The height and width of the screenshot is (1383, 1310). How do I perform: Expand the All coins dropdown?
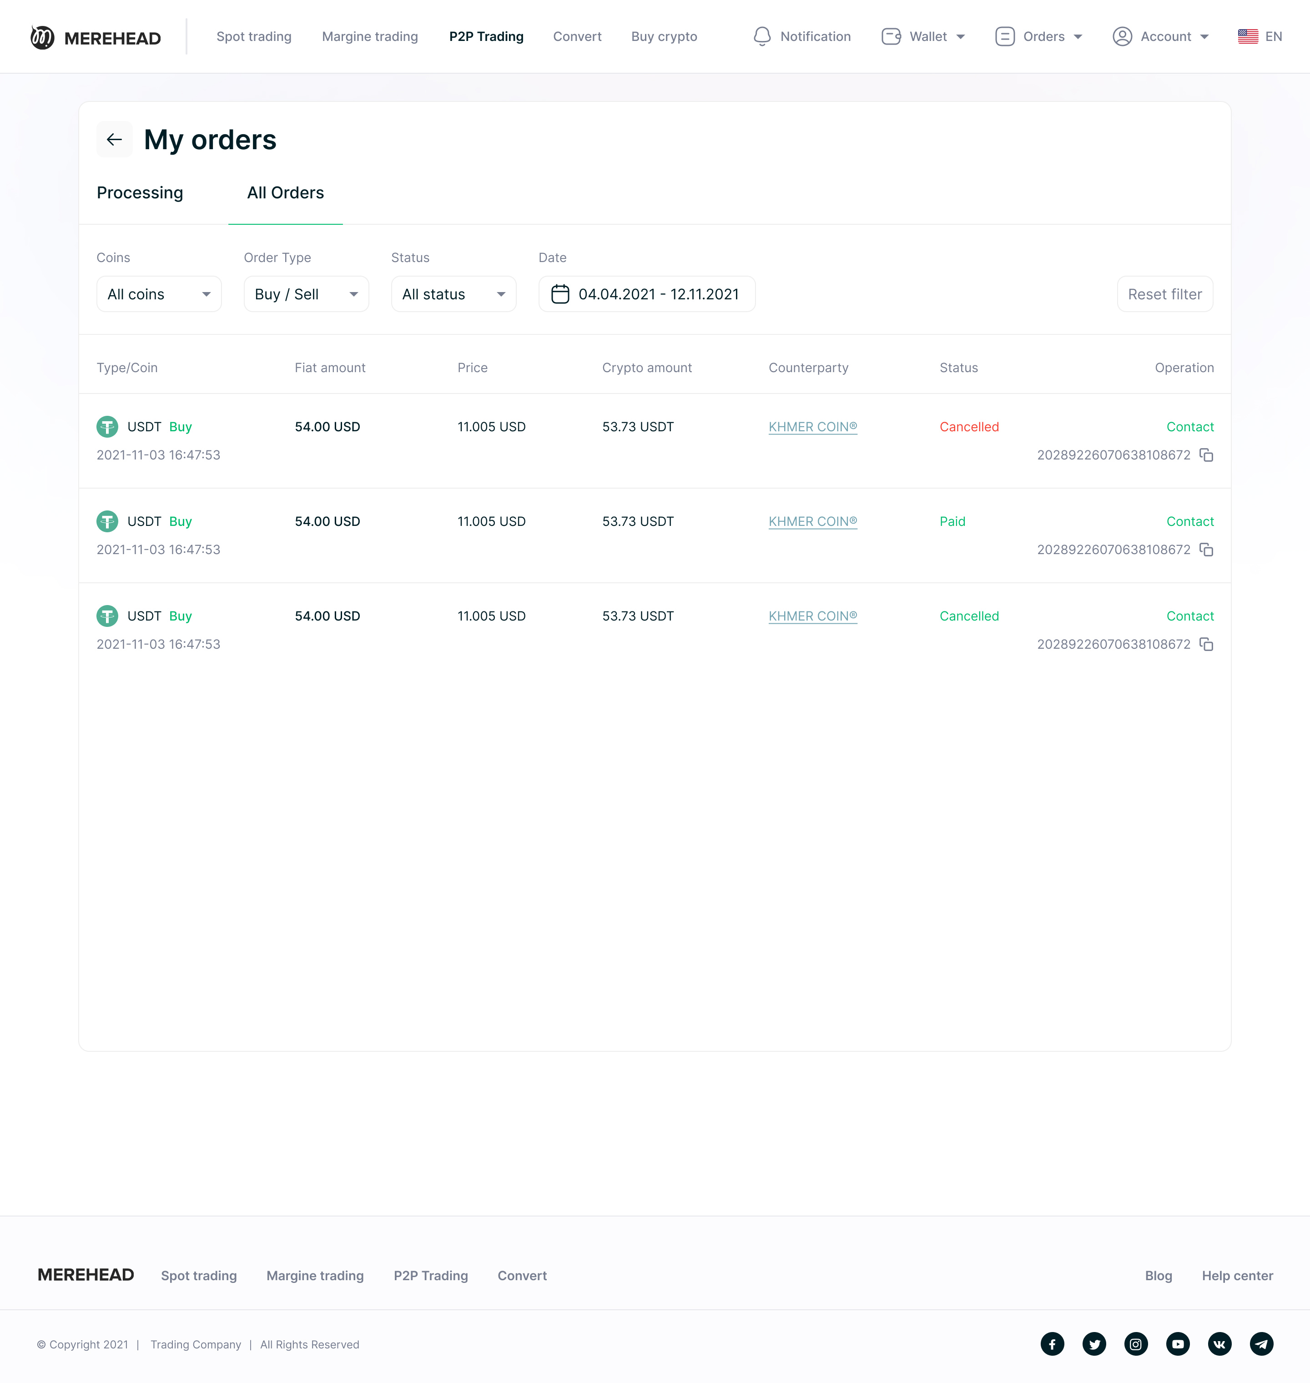tap(159, 294)
